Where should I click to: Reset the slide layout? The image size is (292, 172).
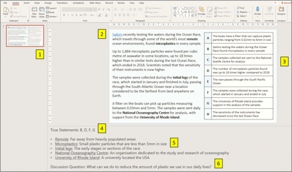(x=50, y=12)
